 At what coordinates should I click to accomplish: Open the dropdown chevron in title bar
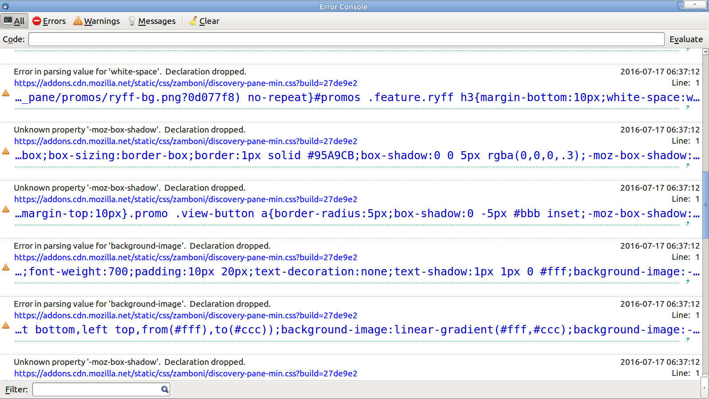coord(695,4)
